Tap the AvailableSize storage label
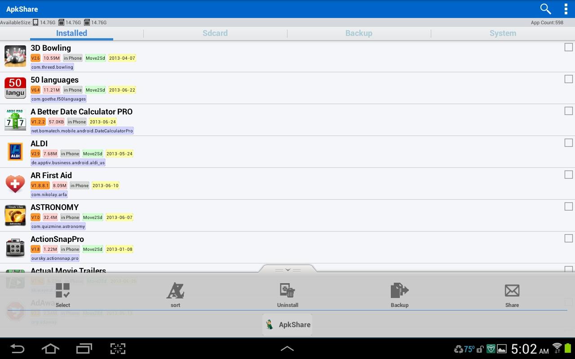Screen dimensions: 575x359 tap(16, 22)
